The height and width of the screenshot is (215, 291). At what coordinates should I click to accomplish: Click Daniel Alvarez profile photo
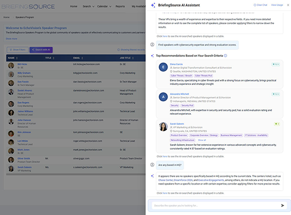[x=11, y=92]
